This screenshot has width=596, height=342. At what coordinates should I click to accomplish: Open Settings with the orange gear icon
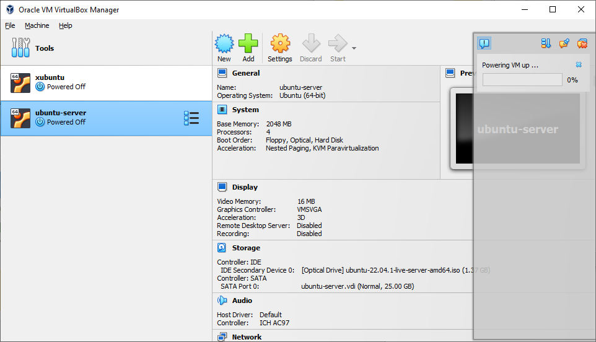click(x=280, y=43)
